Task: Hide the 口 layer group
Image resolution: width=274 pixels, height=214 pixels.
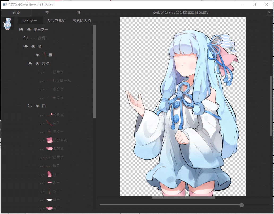Action: point(37,106)
